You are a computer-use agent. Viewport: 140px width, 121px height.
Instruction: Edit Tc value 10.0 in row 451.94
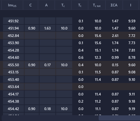[64, 28]
